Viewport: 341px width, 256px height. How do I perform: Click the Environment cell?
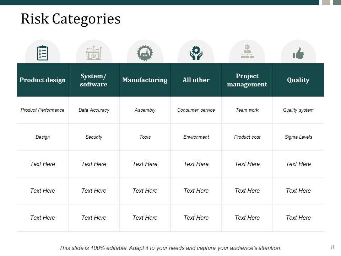click(x=196, y=137)
